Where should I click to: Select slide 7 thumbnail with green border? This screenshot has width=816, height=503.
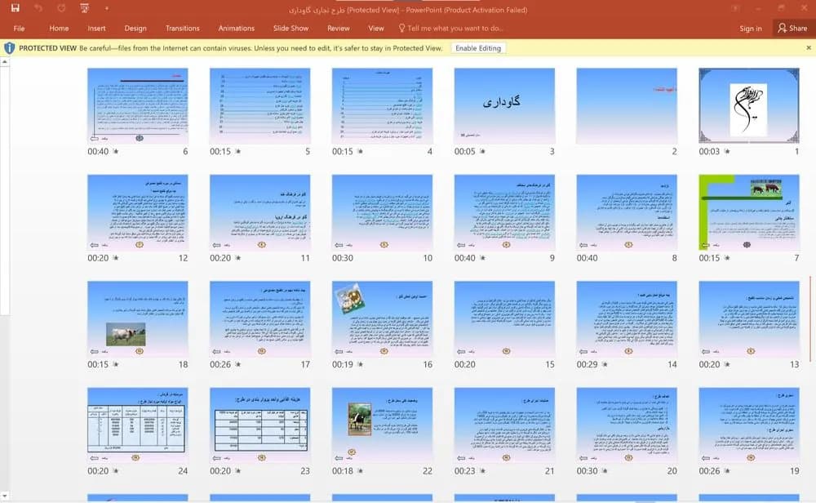749,212
